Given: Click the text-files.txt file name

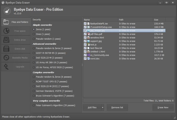Looking at the screenshot, I should tap(96, 48).
